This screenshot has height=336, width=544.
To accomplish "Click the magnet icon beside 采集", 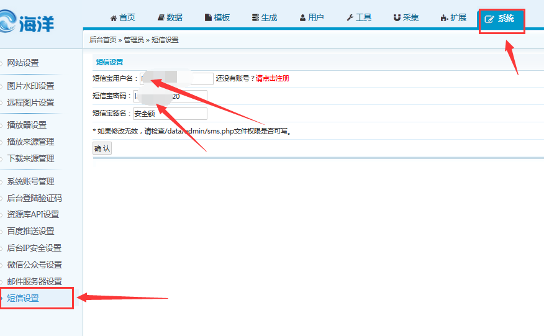I will pyautogui.click(x=397, y=18).
